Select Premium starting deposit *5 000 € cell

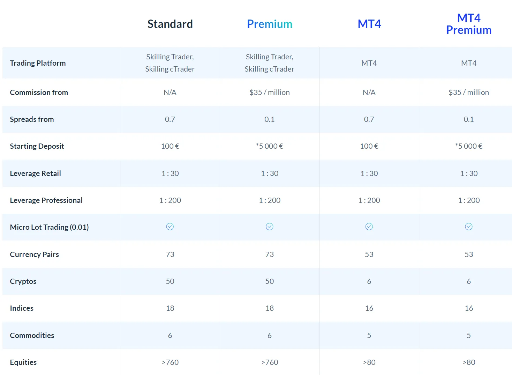click(x=270, y=146)
